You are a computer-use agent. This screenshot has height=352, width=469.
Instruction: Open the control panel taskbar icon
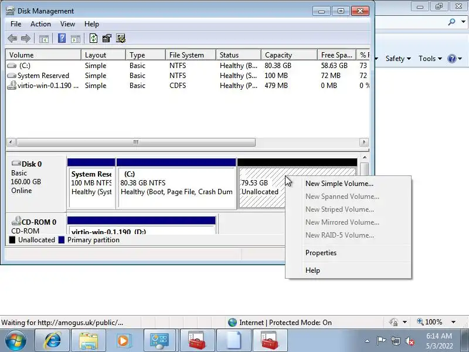tap(159, 341)
